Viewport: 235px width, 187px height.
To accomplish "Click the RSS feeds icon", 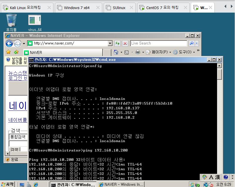I will (127, 52).
